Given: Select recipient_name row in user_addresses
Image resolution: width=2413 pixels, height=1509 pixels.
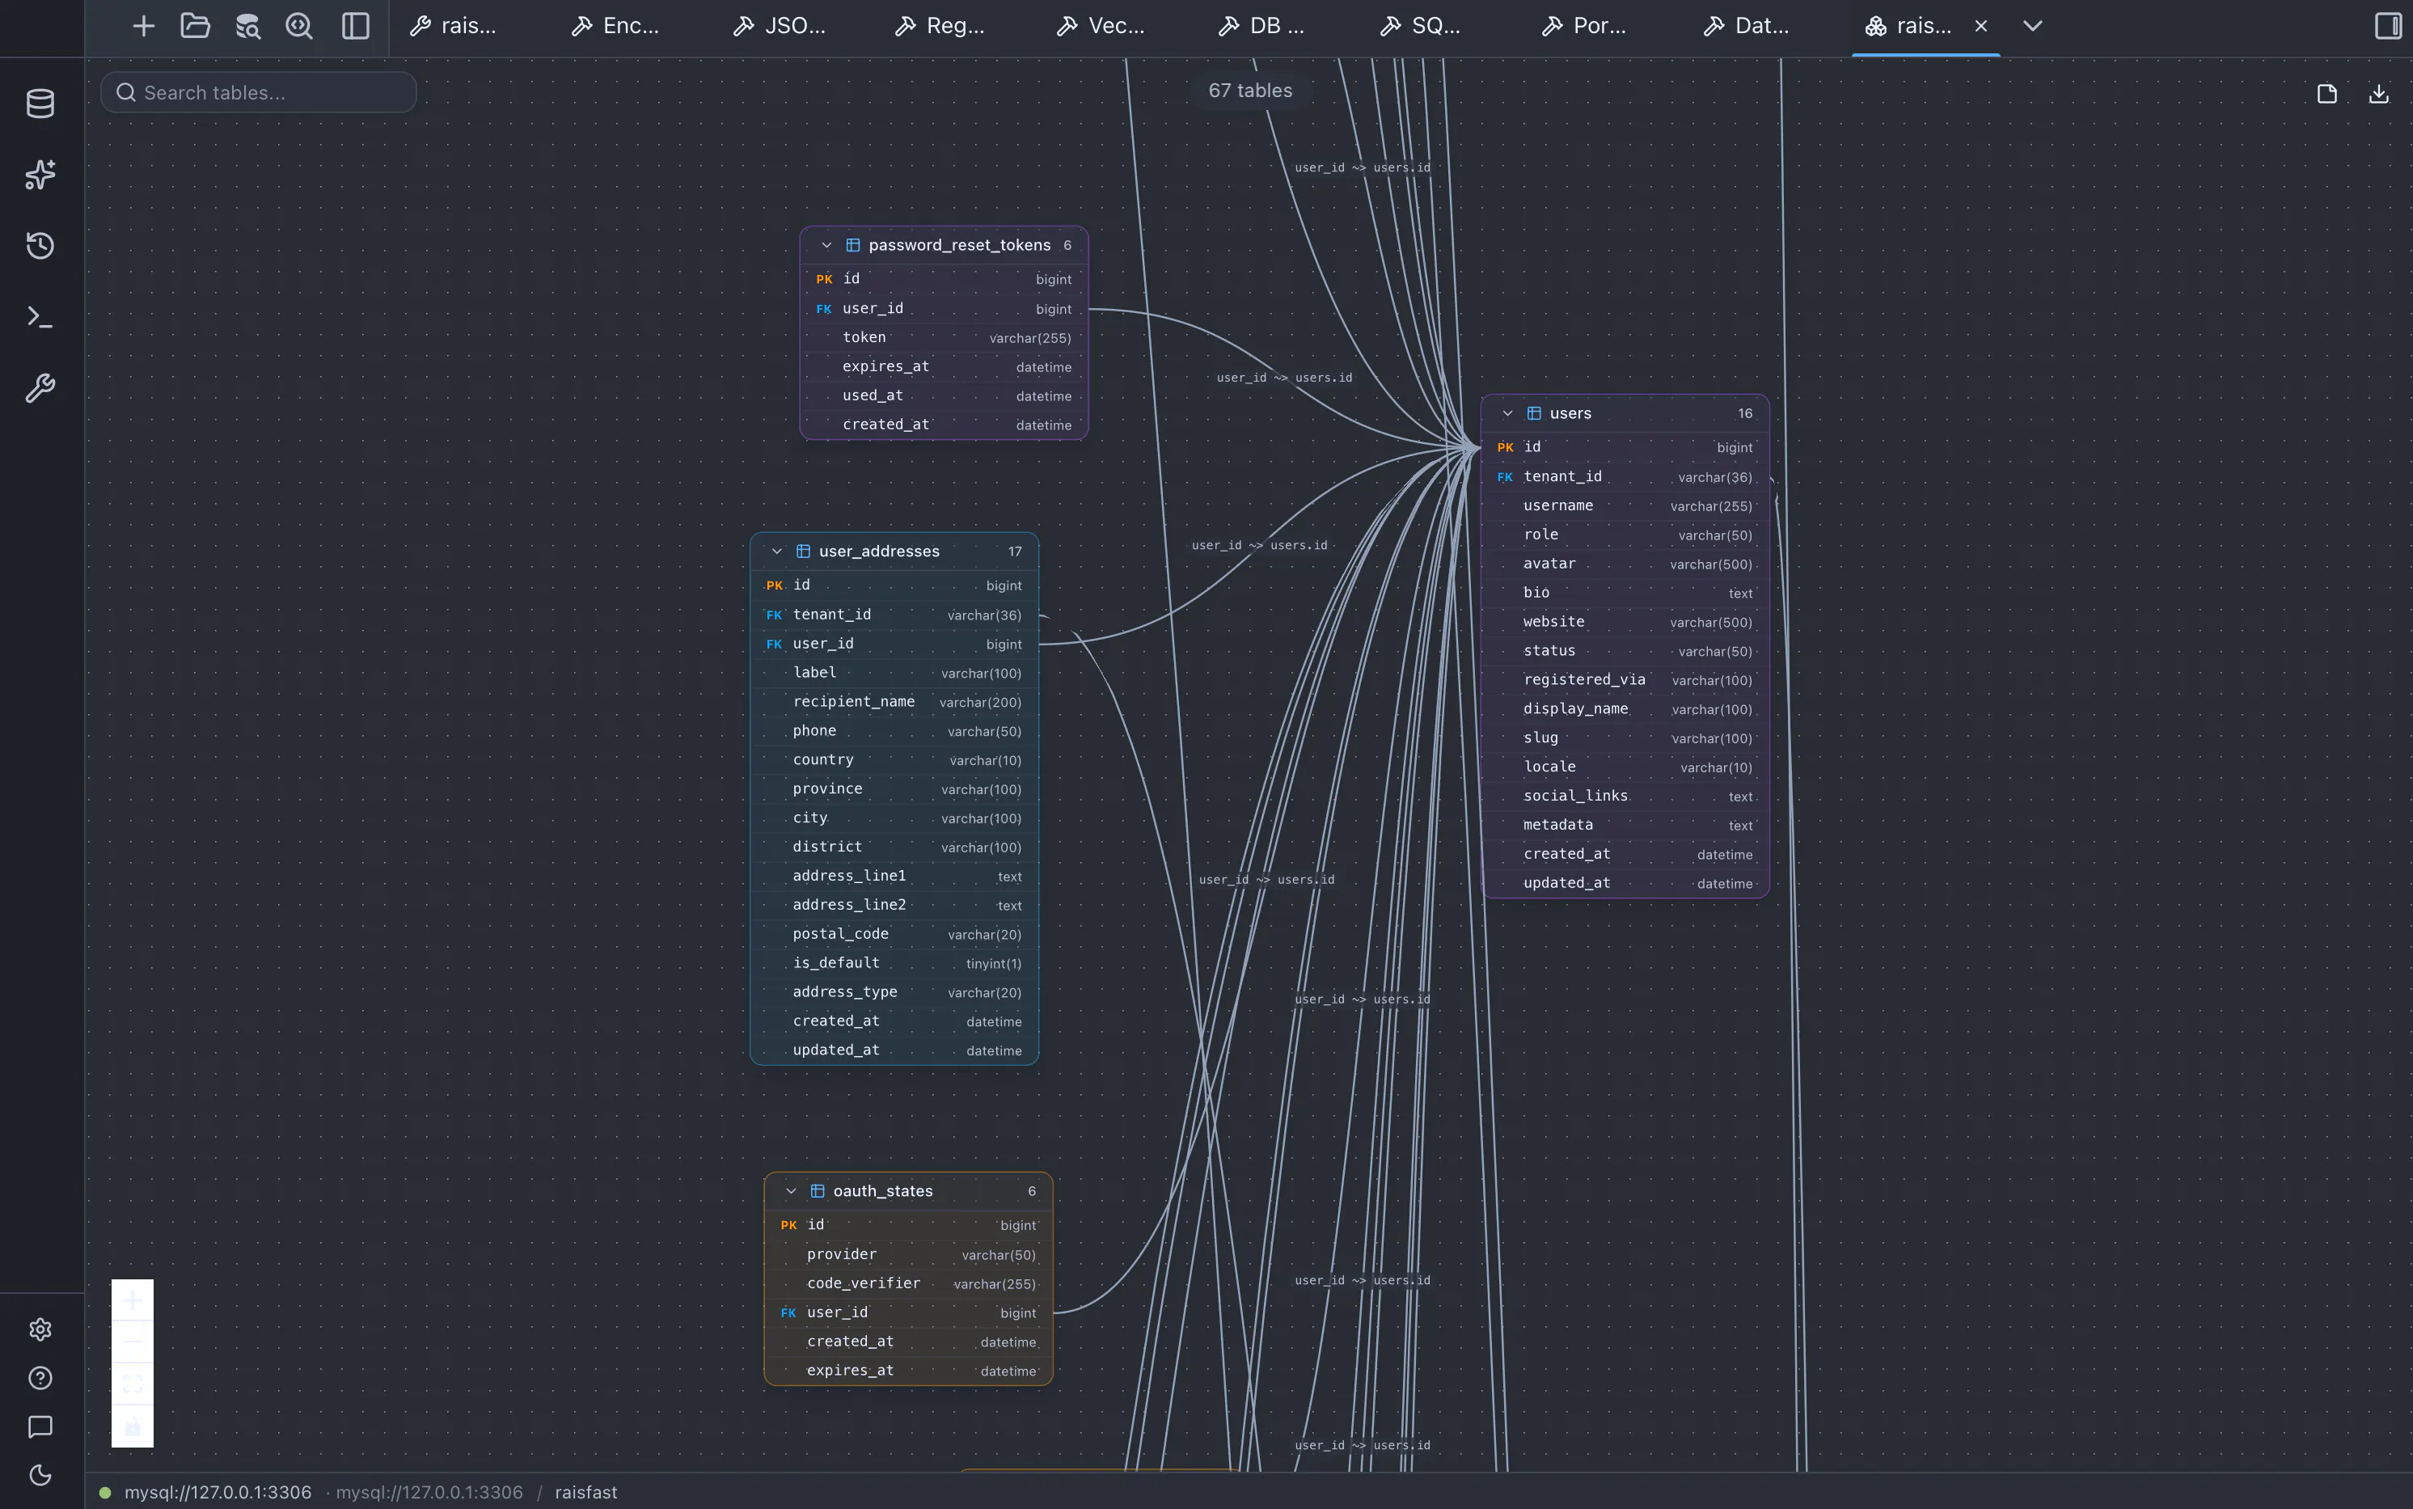Looking at the screenshot, I should [x=894, y=702].
